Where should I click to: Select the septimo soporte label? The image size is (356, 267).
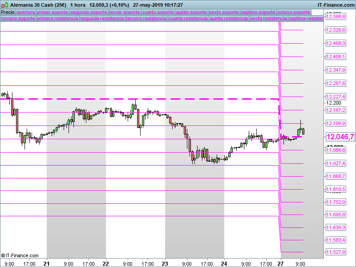tap(258, 12)
